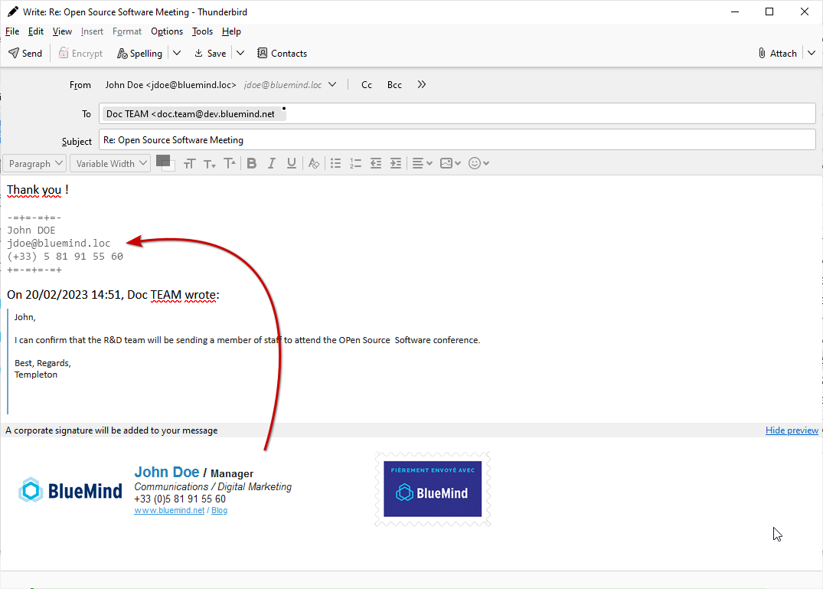Expand the Save options arrow
The width and height of the screenshot is (823, 589).
[240, 54]
